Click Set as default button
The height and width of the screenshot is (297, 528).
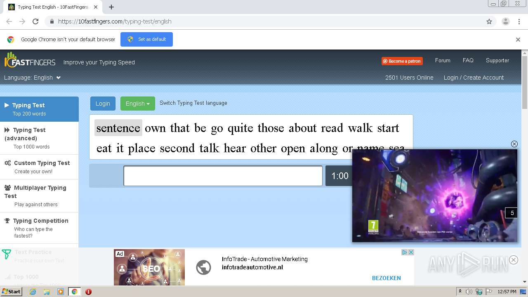(146, 40)
